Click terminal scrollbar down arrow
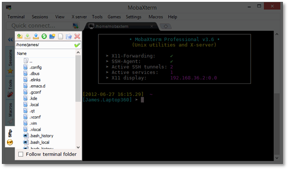The width and height of the screenshot is (289, 170). (277, 158)
